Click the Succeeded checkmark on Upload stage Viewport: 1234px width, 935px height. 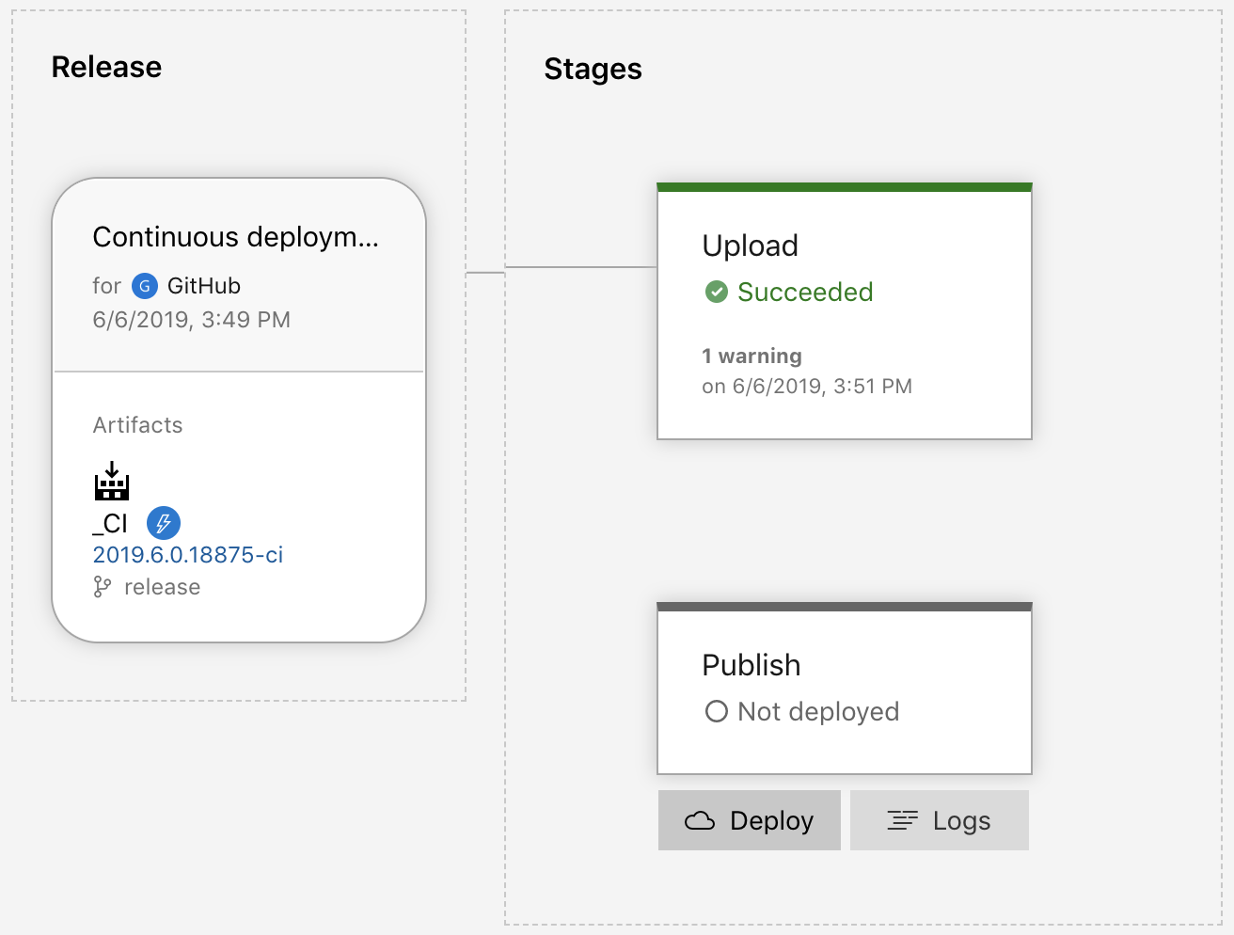click(x=717, y=292)
